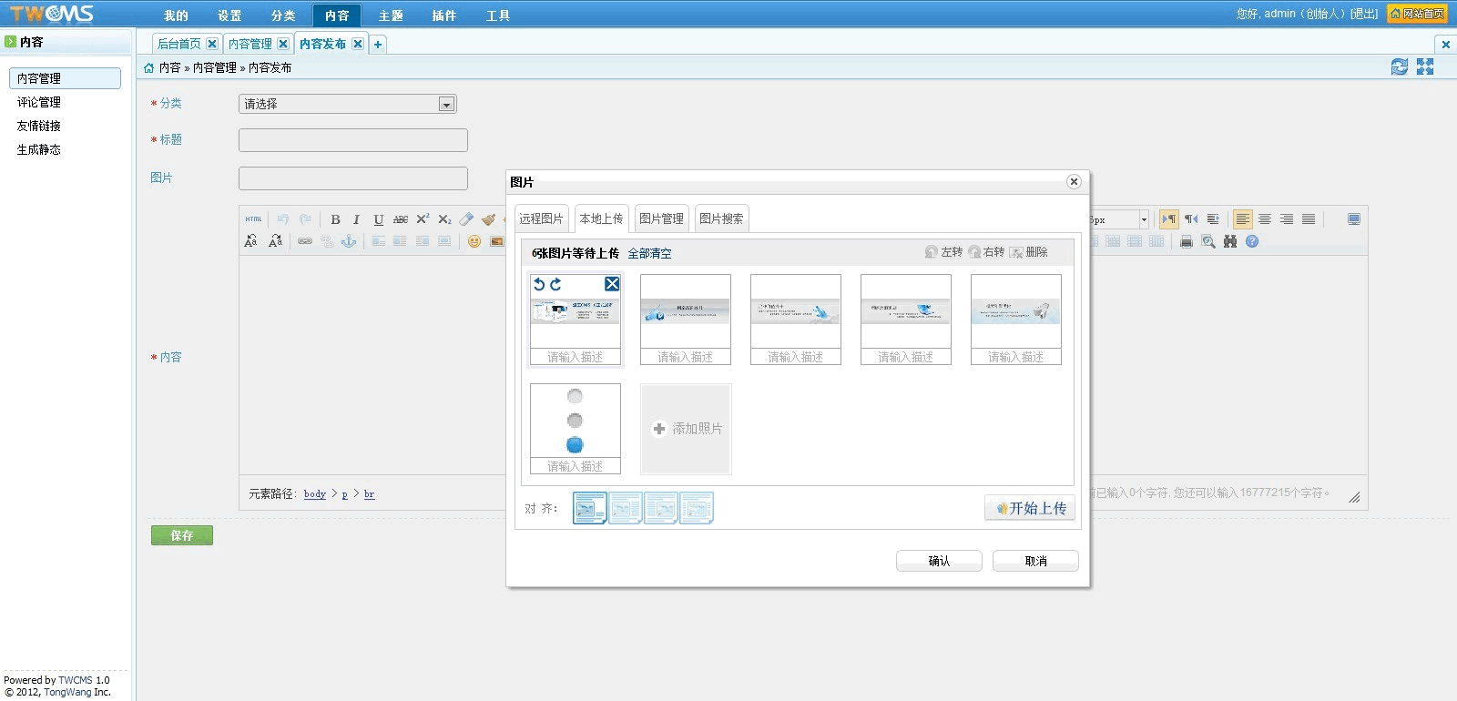Click the Bold formatting icon
This screenshot has height=701, width=1457.
(x=335, y=219)
